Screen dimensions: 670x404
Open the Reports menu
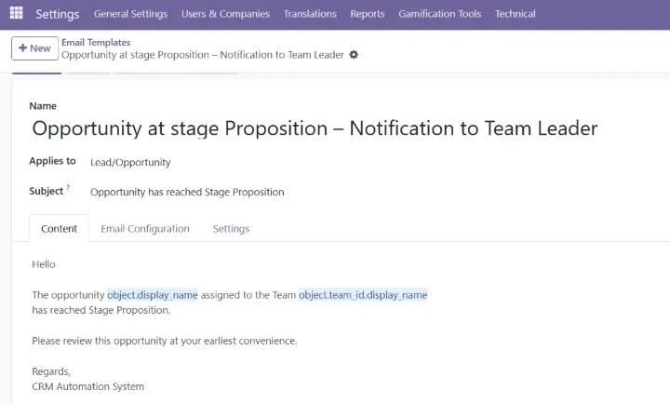(368, 14)
